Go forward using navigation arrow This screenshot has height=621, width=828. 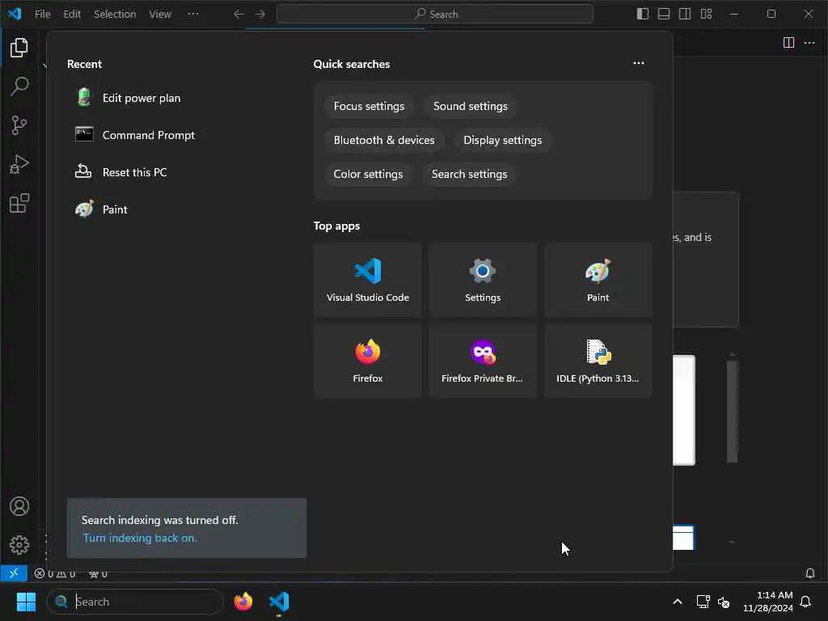[x=260, y=15]
